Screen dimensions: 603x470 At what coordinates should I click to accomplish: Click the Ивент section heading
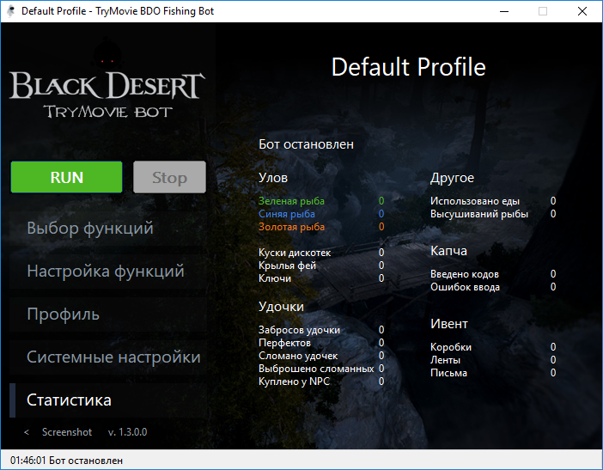[449, 324]
